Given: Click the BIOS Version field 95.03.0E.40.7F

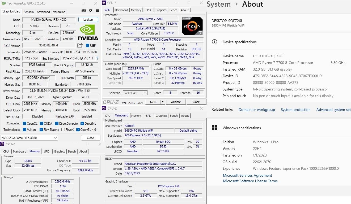Looking at the screenshot, I should click(49, 46).
